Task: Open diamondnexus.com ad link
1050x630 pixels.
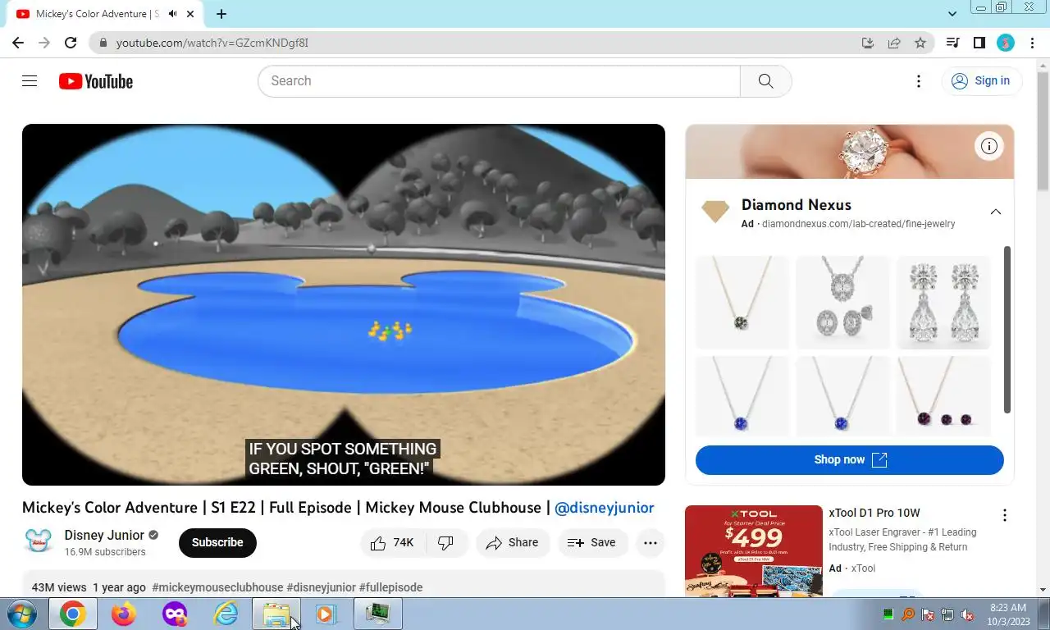Action: point(858,224)
